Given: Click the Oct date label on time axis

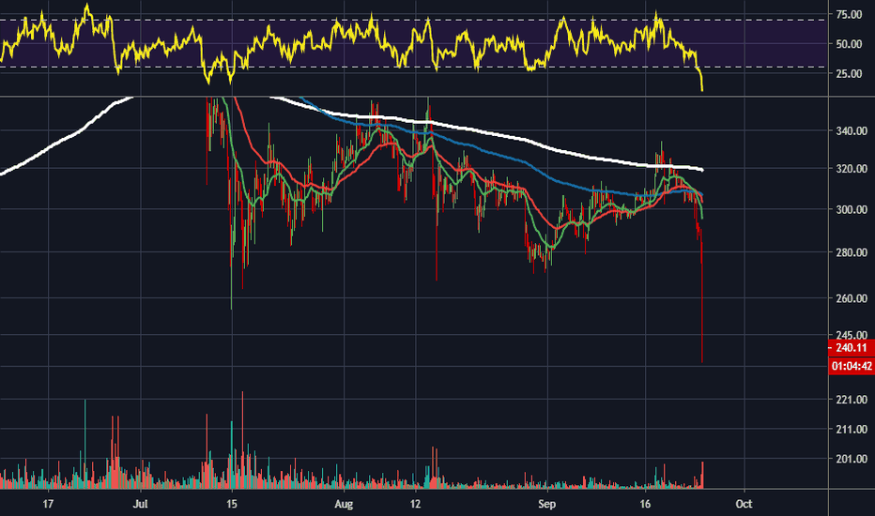Looking at the screenshot, I should pyautogui.click(x=744, y=504).
